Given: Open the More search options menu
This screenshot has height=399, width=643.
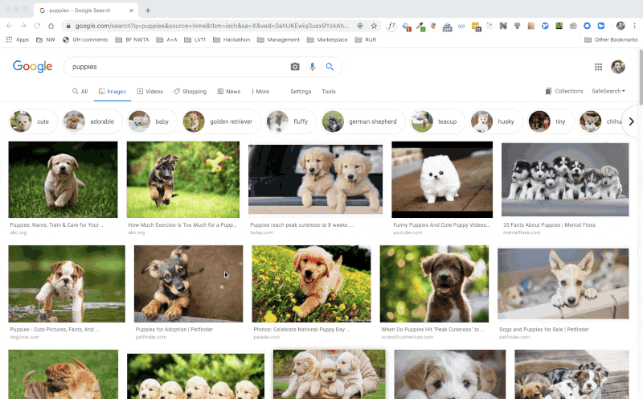Looking at the screenshot, I should tap(260, 92).
